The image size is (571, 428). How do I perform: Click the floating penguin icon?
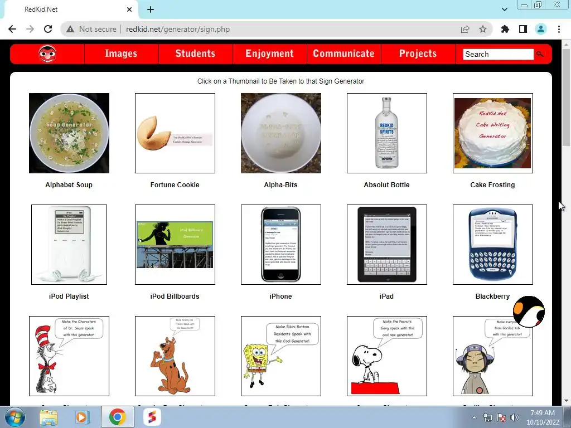tap(529, 312)
